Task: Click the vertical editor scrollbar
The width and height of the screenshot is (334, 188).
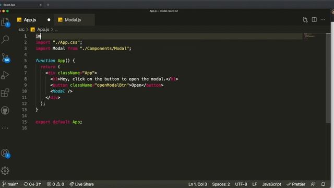Action: click(328, 78)
